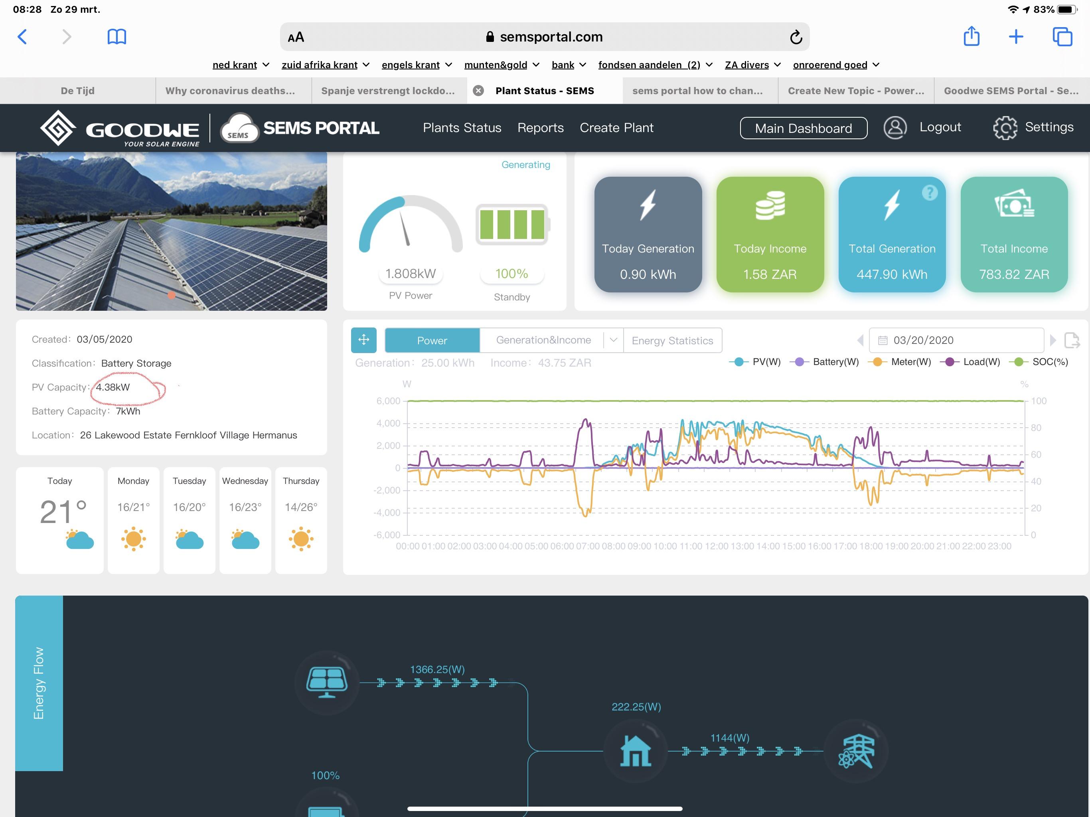Image resolution: width=1090 pixels, height=817 pixels.
Task: Show all tabs overview icon
Action: point(1062,36)
